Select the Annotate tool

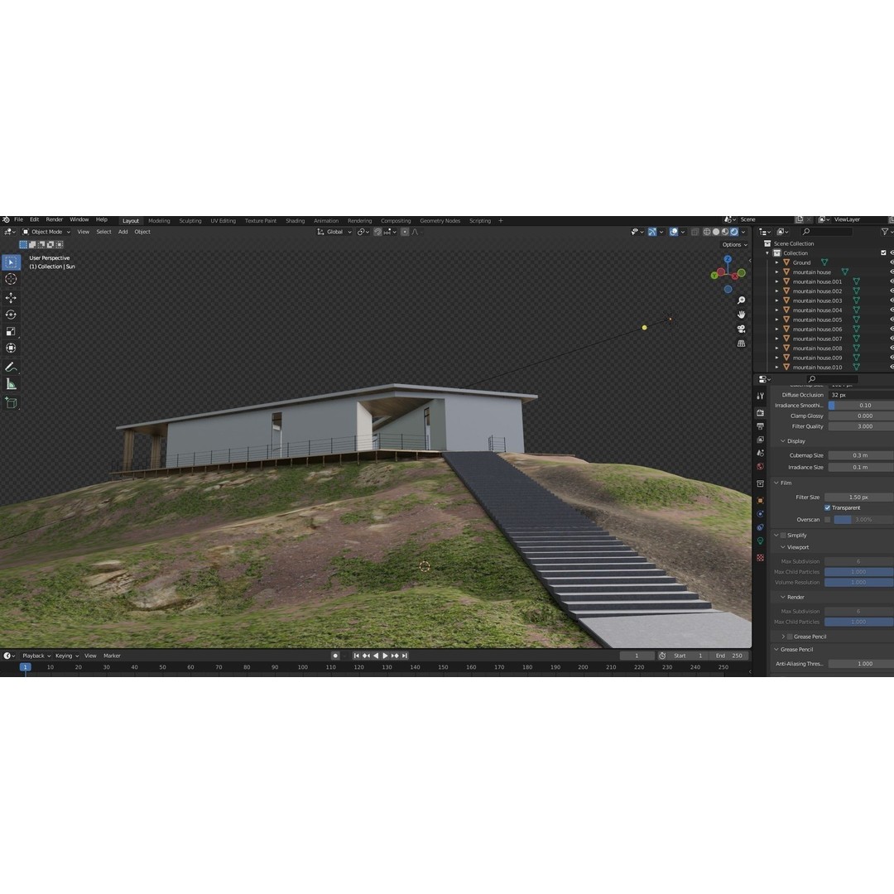[11, 367]
